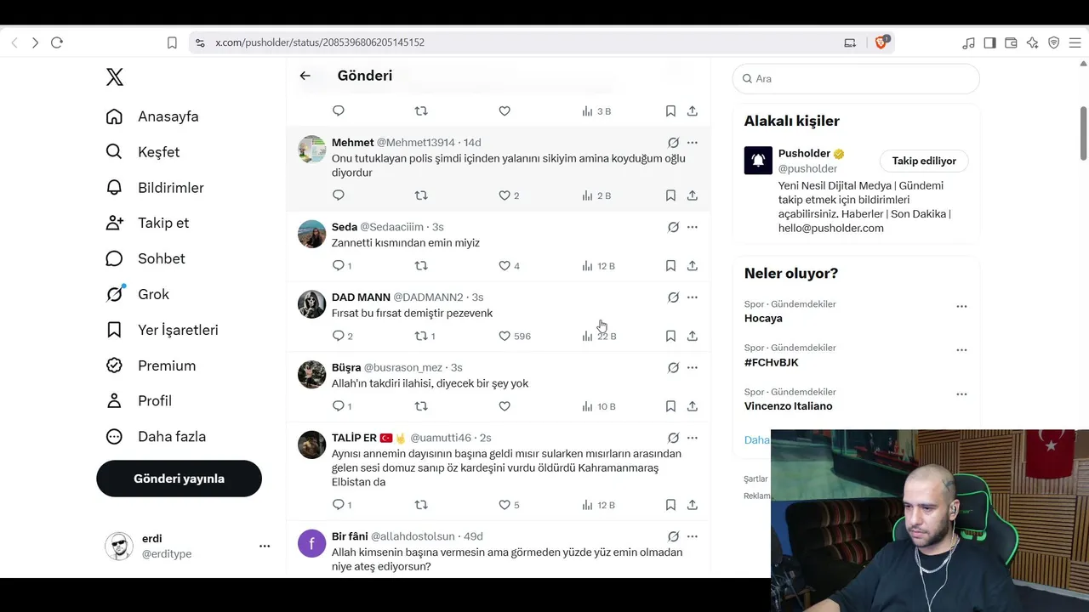Open more options for Seda's post

point(693,227)
